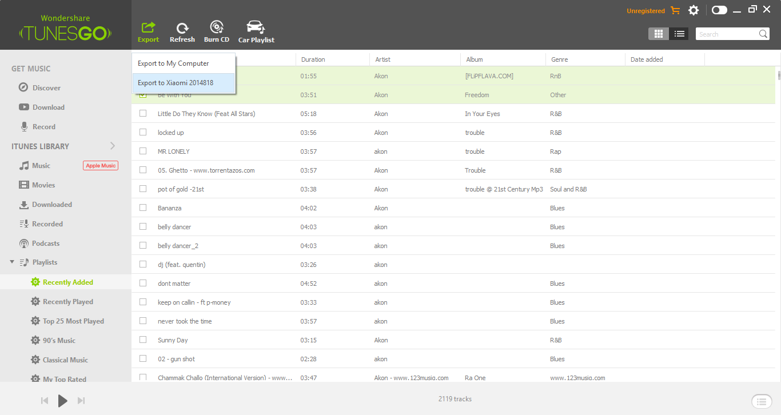Check the 05. Ghetto track
Screen dimensions: 781x415
coord(143,170)
